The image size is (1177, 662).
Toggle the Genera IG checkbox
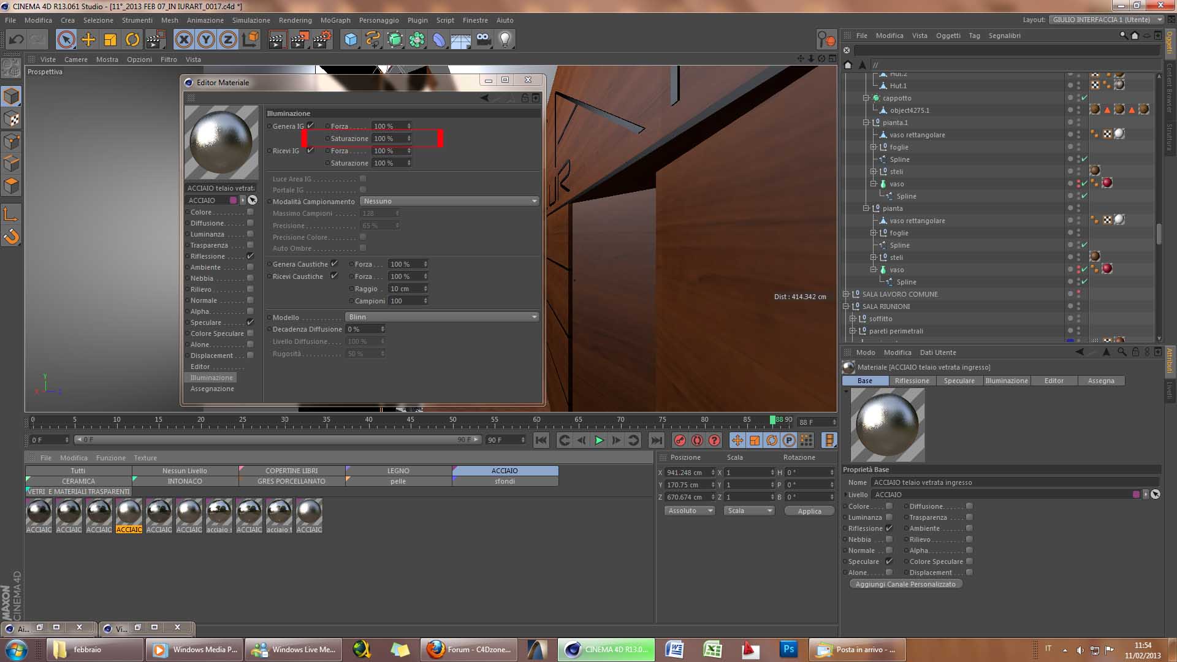pyautogui.click(x=310, y=126)
